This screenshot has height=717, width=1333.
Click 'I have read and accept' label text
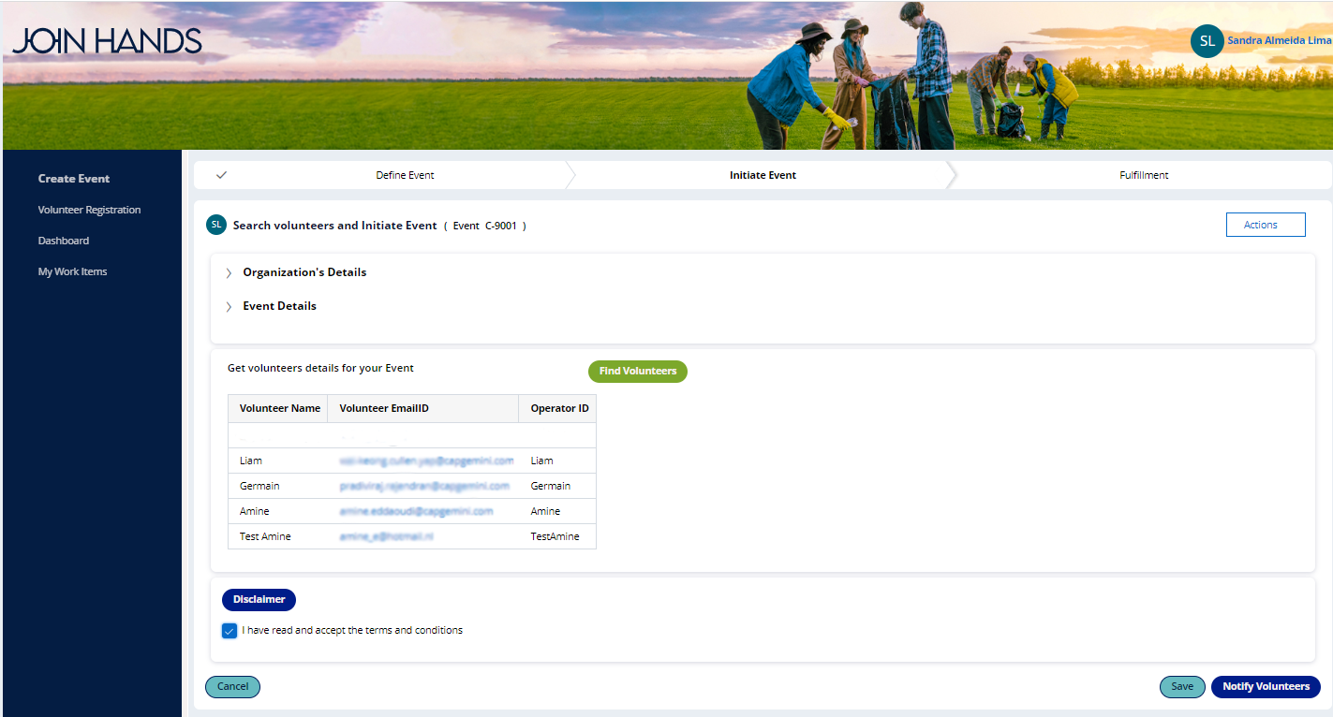pyautogui.click(x=352, y=631)
